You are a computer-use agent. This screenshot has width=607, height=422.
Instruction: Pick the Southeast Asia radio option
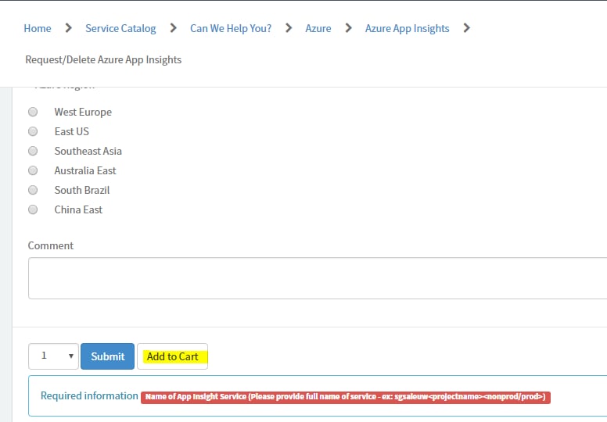pos(33,151)
